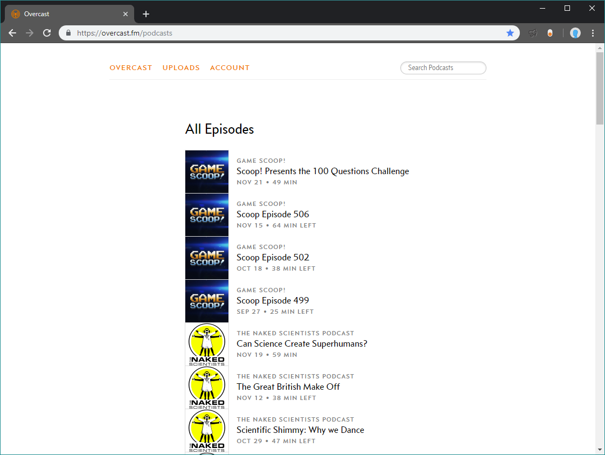Click the Overcast favicon in the tab
This screenshot has height=455, width=605.
click(x=16, y=15)
